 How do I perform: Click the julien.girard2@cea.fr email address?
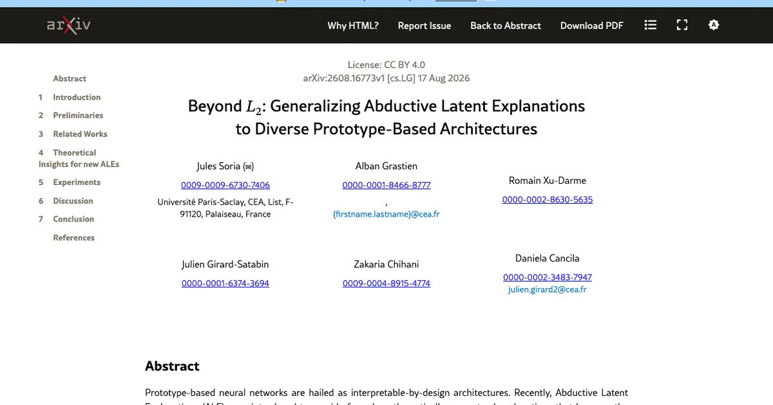pos(548,289)
